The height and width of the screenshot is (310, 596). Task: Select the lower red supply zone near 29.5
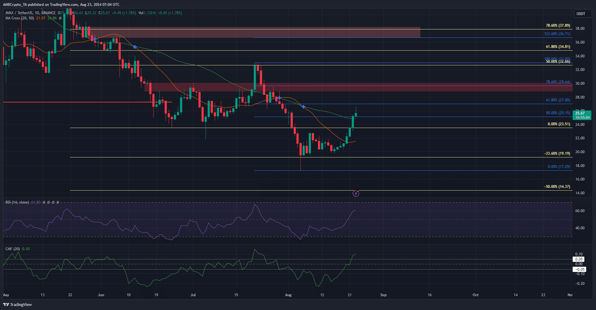pos(359,87)
